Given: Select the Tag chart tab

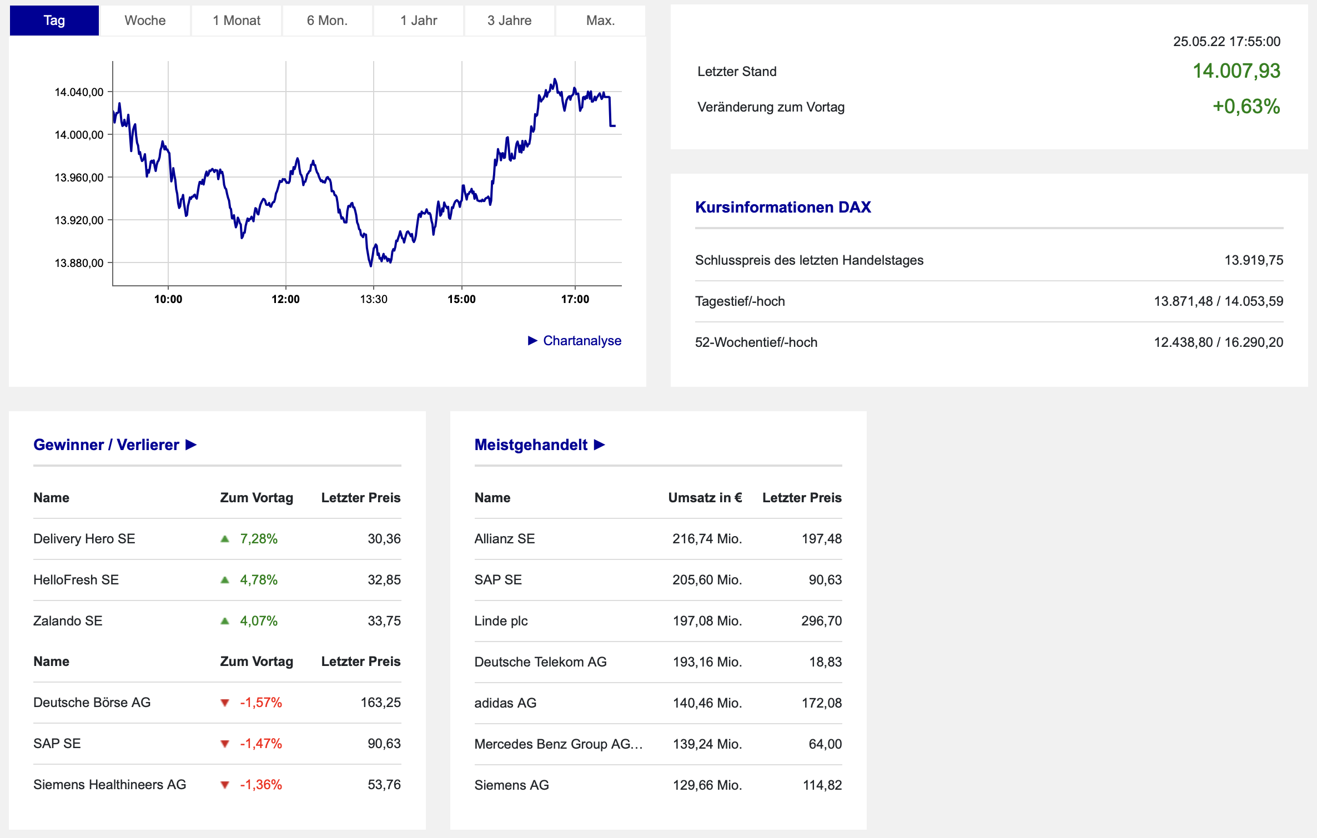Looking at the screenshot, I should [54, 21].
